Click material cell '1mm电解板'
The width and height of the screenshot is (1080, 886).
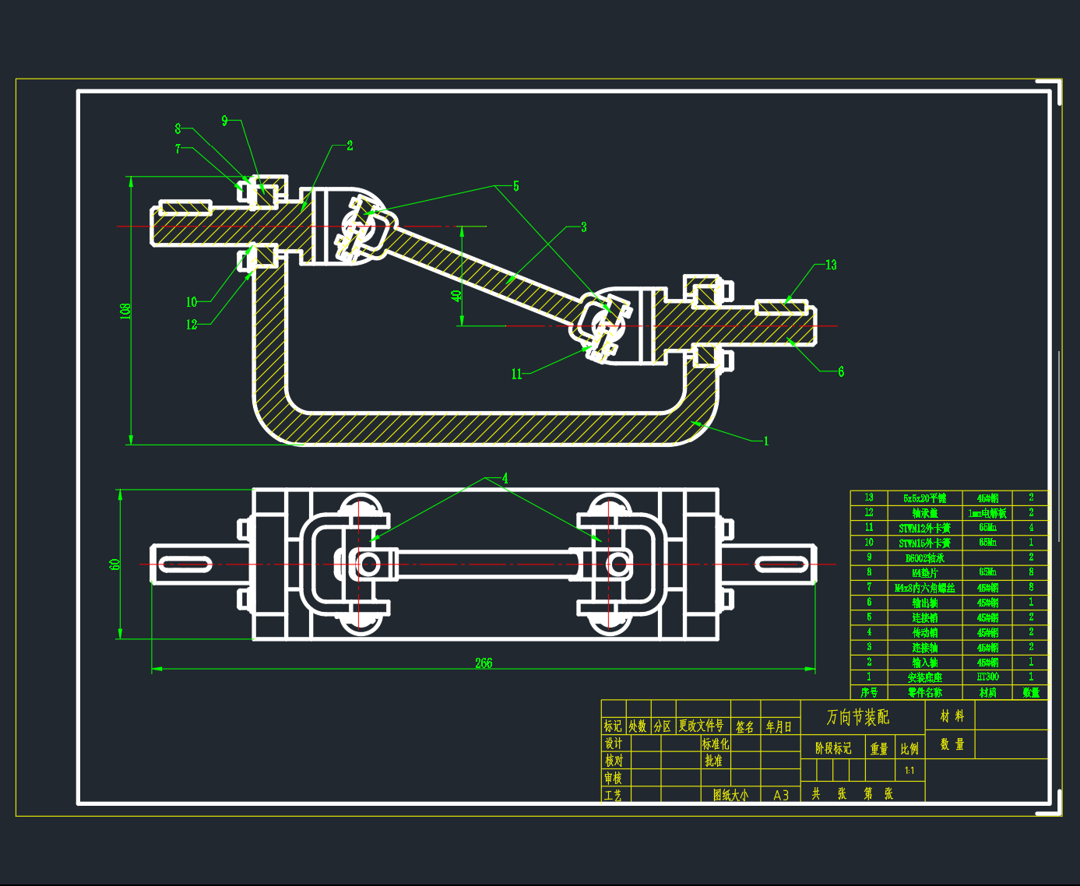pos(988,513)
